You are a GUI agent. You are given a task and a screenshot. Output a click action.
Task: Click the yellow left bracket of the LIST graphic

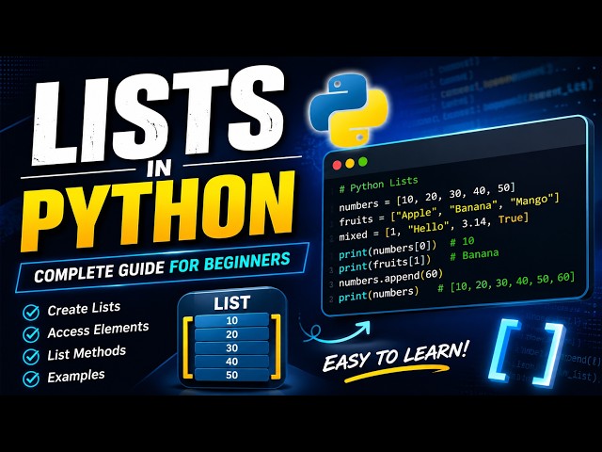[188, 347]
